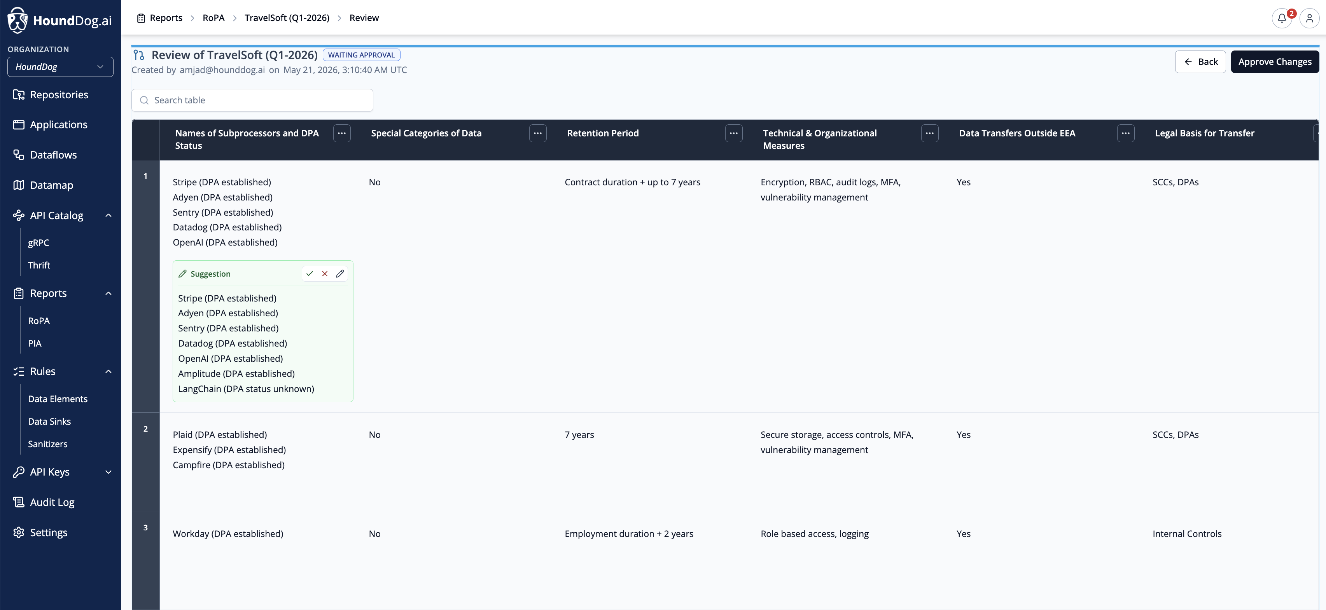The height and width of the screenshot is (610, 1326).
Task: Expand the API Keys section chevron
Action: (108, 472)
